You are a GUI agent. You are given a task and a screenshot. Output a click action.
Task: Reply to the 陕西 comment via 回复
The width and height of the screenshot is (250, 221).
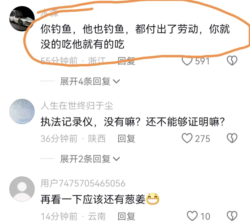127,138
